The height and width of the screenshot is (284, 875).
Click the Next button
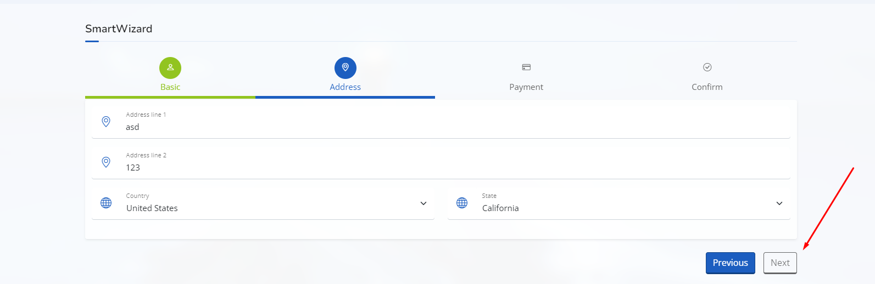pyautogui.click(x=780, y=263)
